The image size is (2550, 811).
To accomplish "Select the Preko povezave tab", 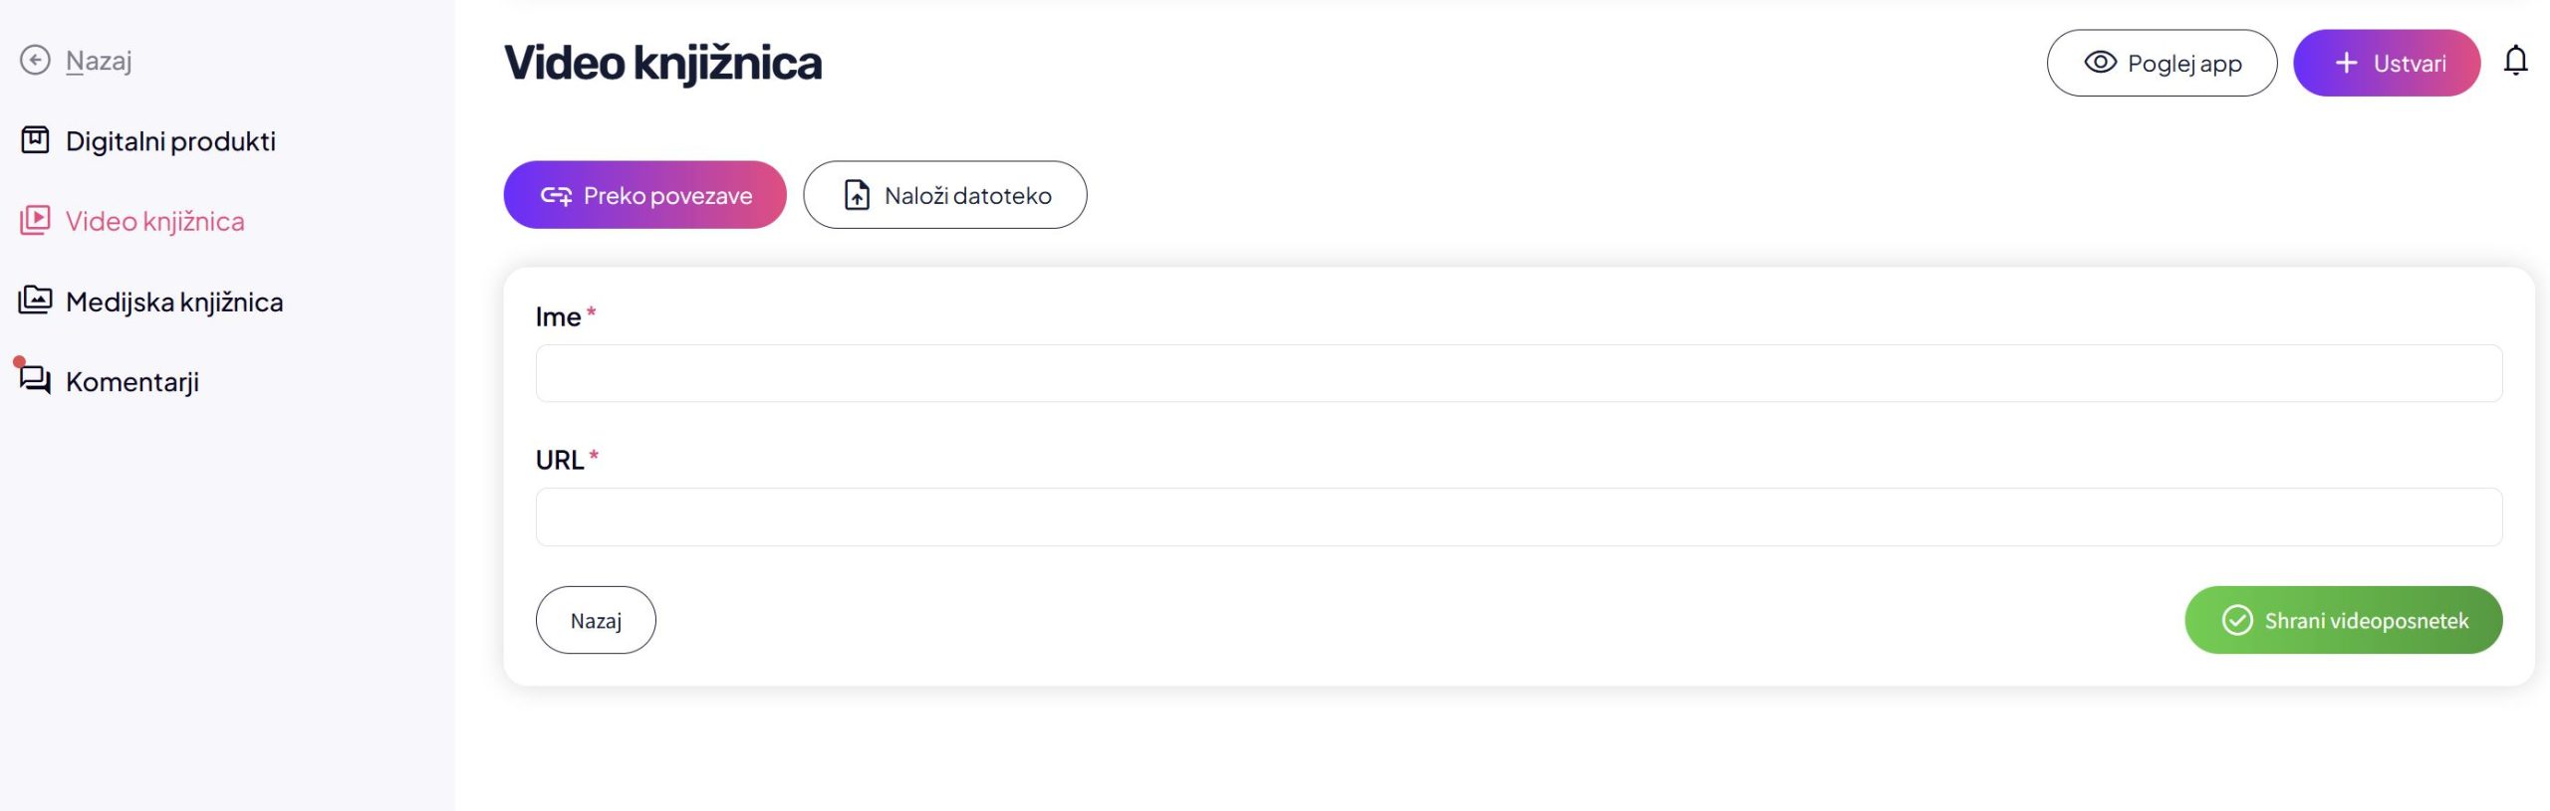I will point(644,195).
